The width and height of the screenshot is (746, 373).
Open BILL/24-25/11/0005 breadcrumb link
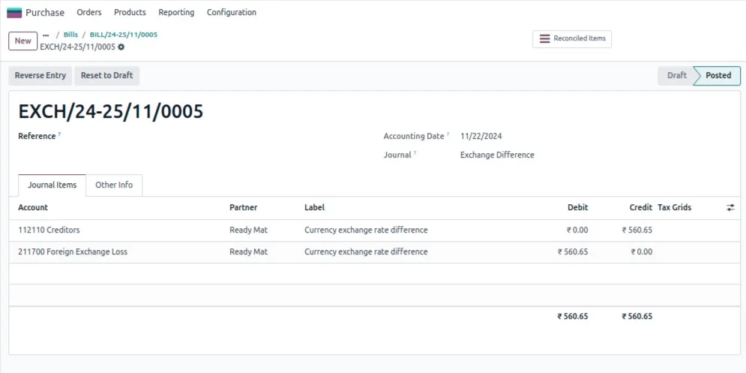pyautogui.click(x=124, y=35)
